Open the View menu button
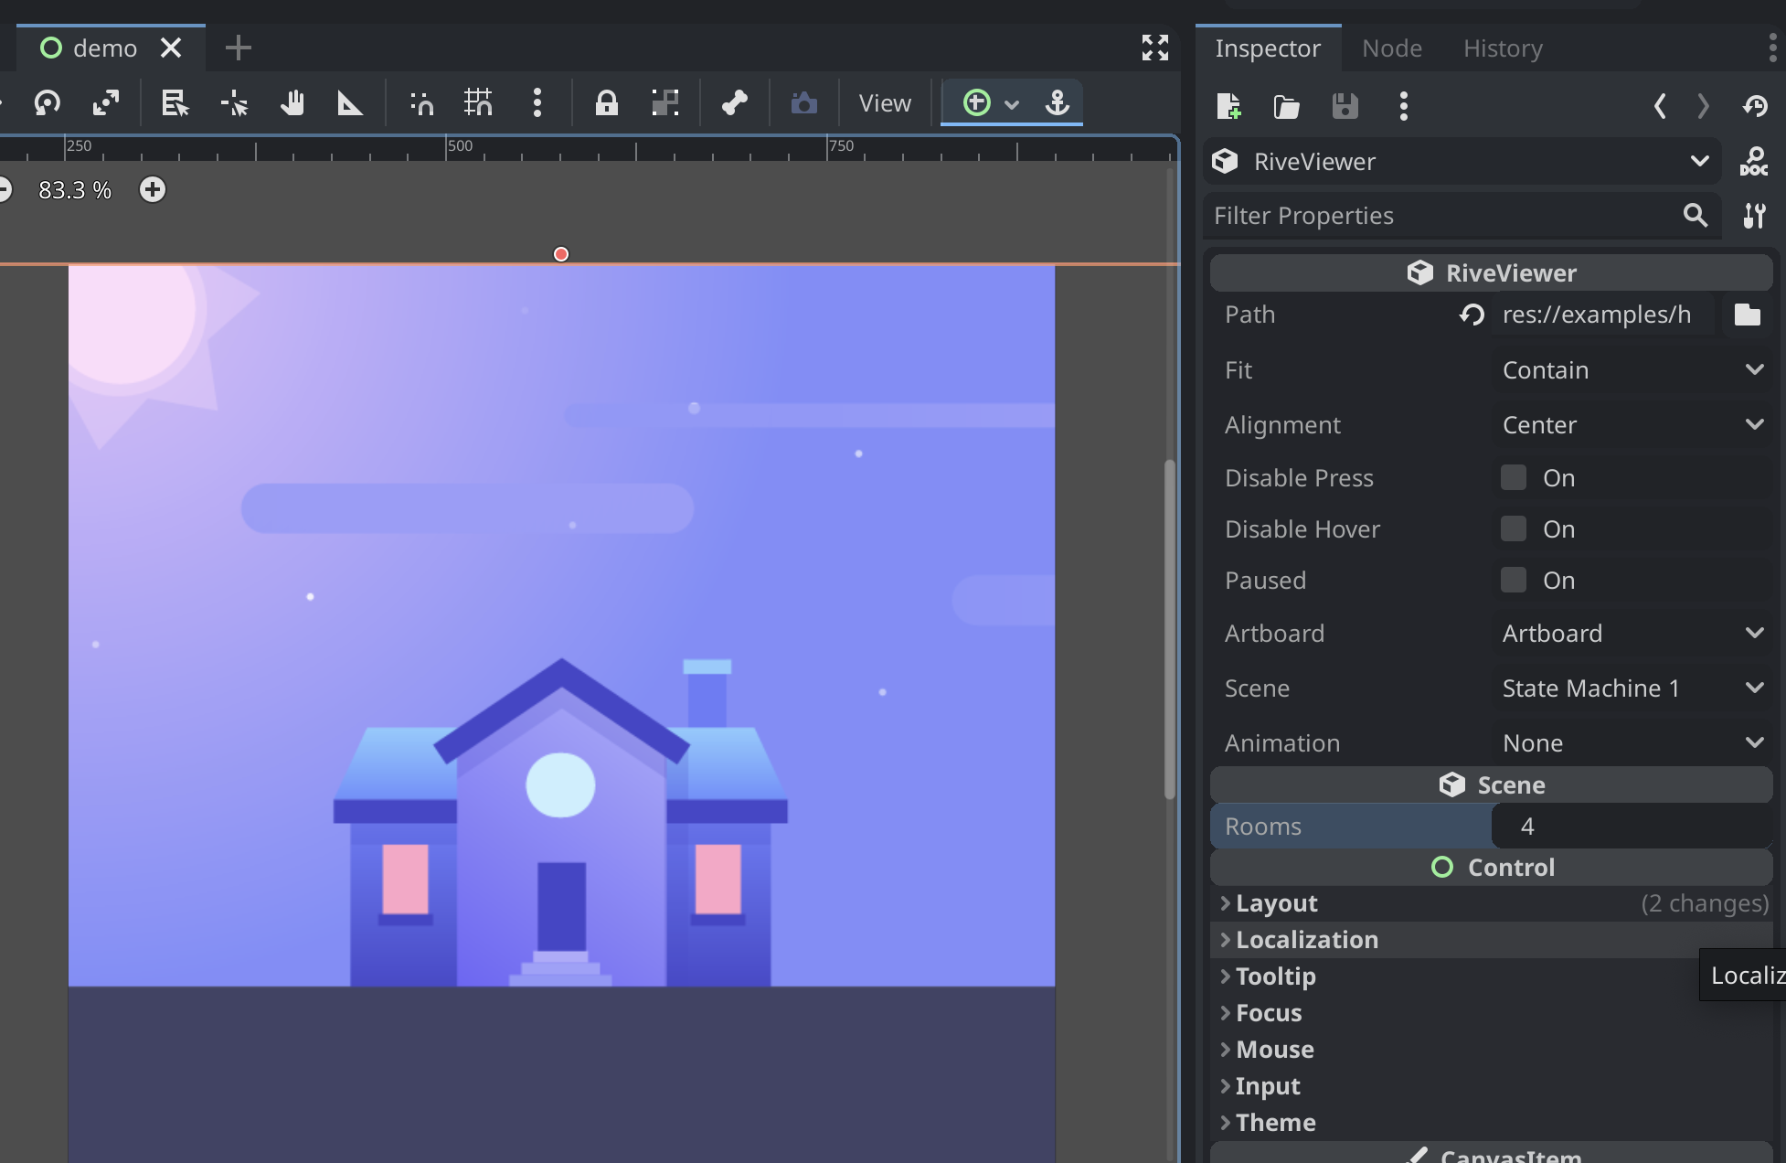Viewport: 1786px width, 1163px height. (884, 101)
